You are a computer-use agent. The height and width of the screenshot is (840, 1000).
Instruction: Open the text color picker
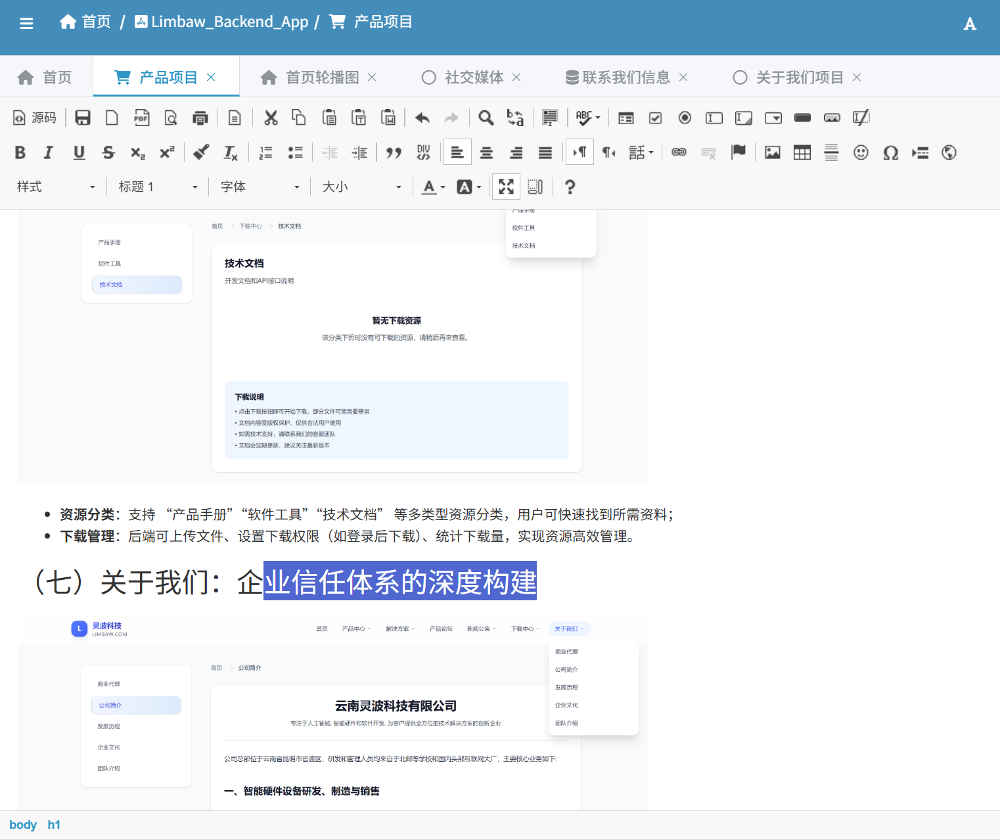tap(433, 187)
